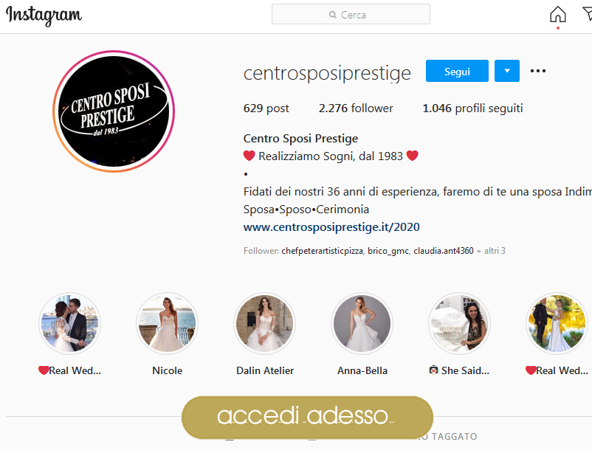Open the She Said... highlight

(x=459, y=323)
